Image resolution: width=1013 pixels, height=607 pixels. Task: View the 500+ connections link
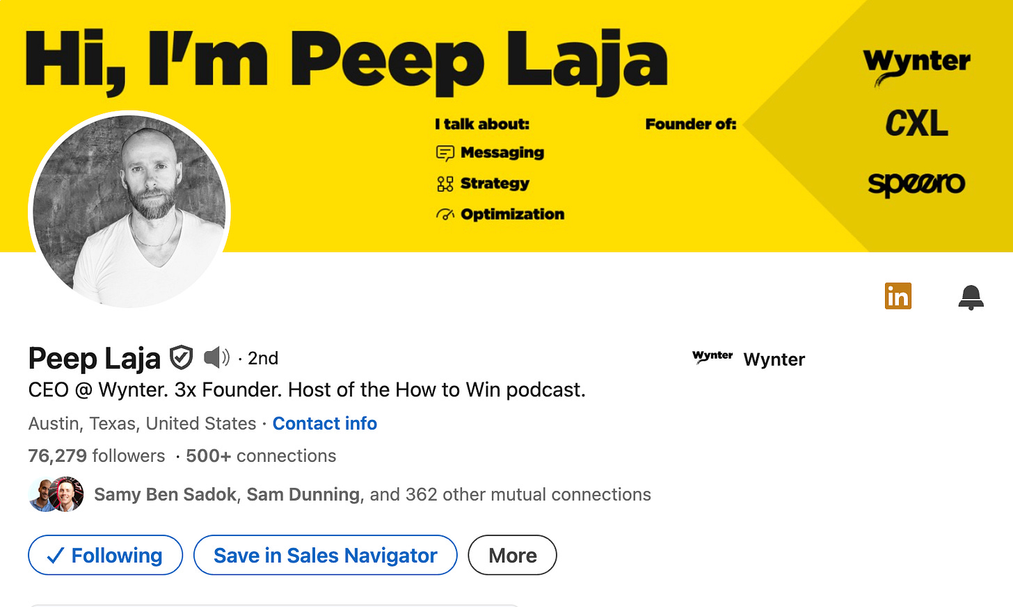tap(261, 456)
